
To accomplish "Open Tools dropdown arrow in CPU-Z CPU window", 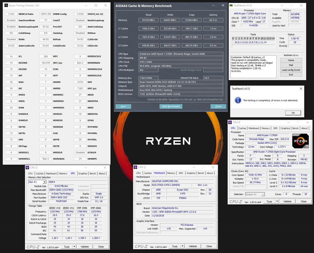I will point(277,201).
